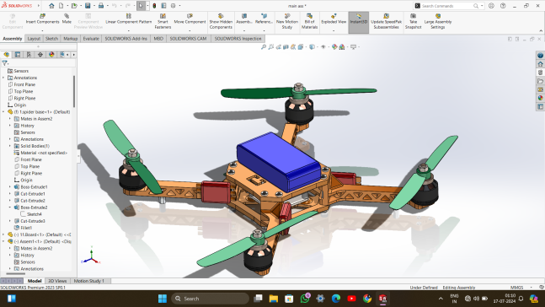545x307 pixels.
Task: Select DimXpertManager crosshair tab icon
Action: (40, 55)
